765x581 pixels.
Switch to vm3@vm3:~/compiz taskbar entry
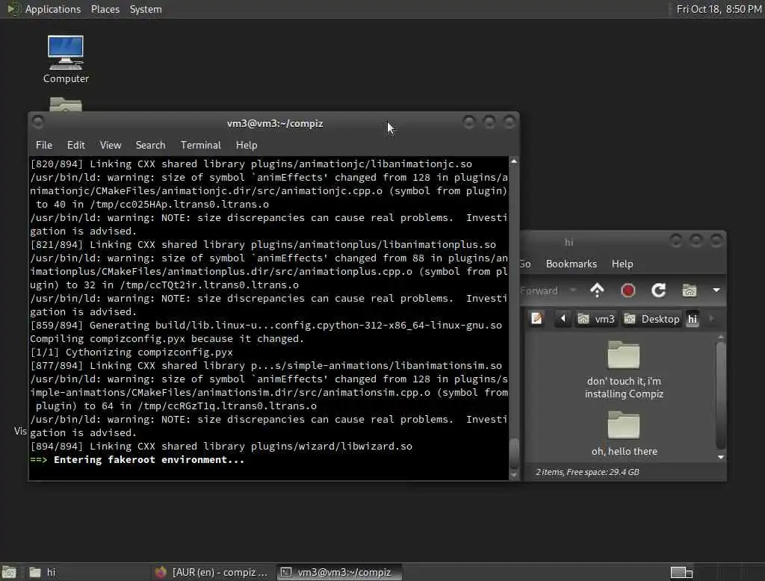[339, 572]
